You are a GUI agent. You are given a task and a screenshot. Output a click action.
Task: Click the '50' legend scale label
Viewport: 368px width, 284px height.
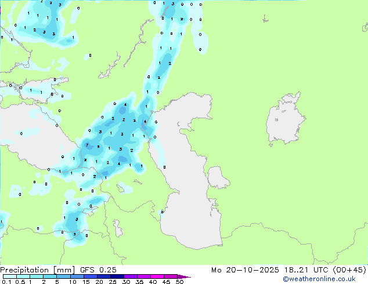tap(179, 282)
